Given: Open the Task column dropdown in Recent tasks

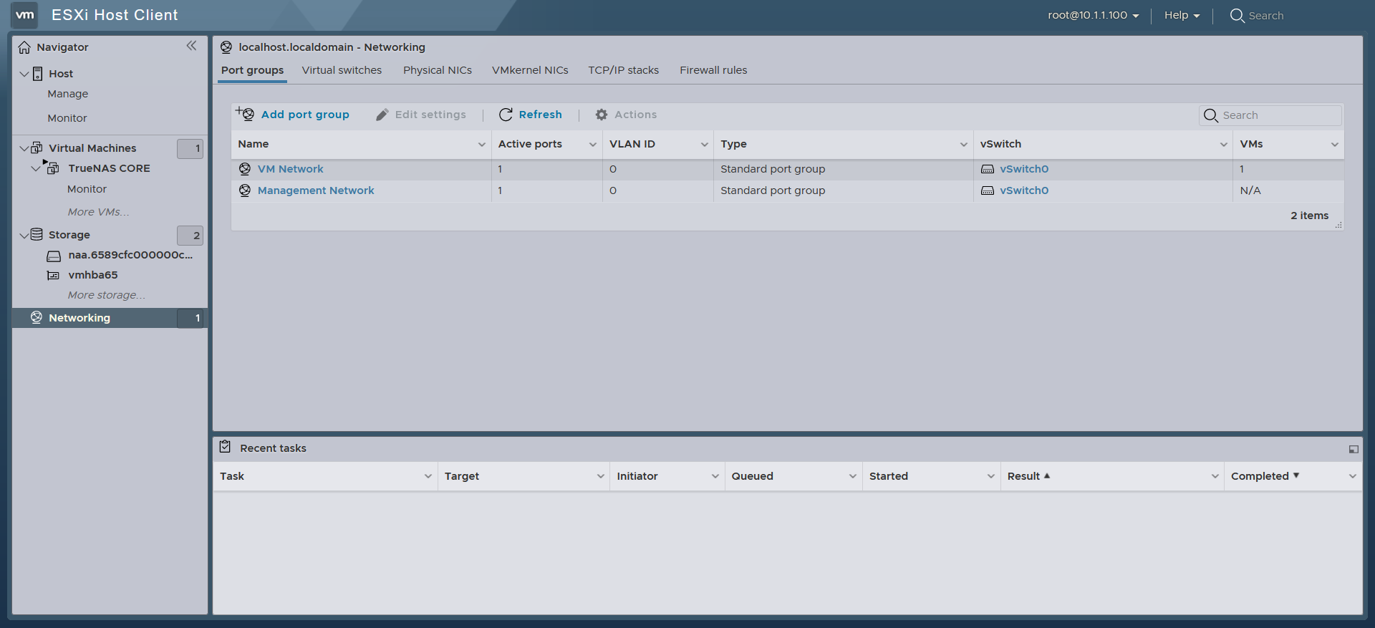Looking at the screenshot, I should (428, 476).
